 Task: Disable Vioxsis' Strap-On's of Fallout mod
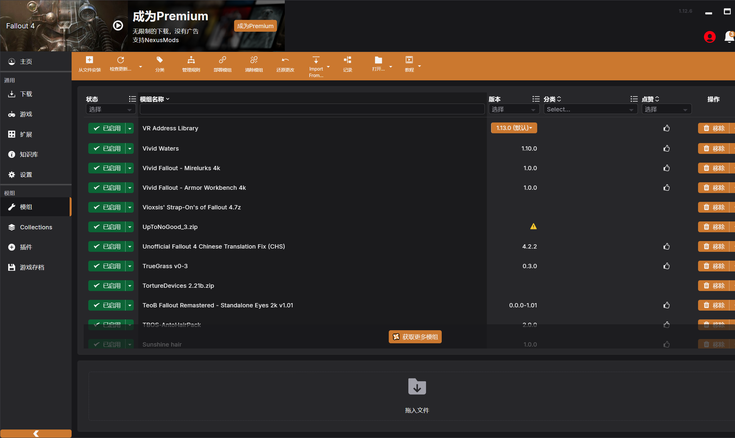click(x=107, y=207)
